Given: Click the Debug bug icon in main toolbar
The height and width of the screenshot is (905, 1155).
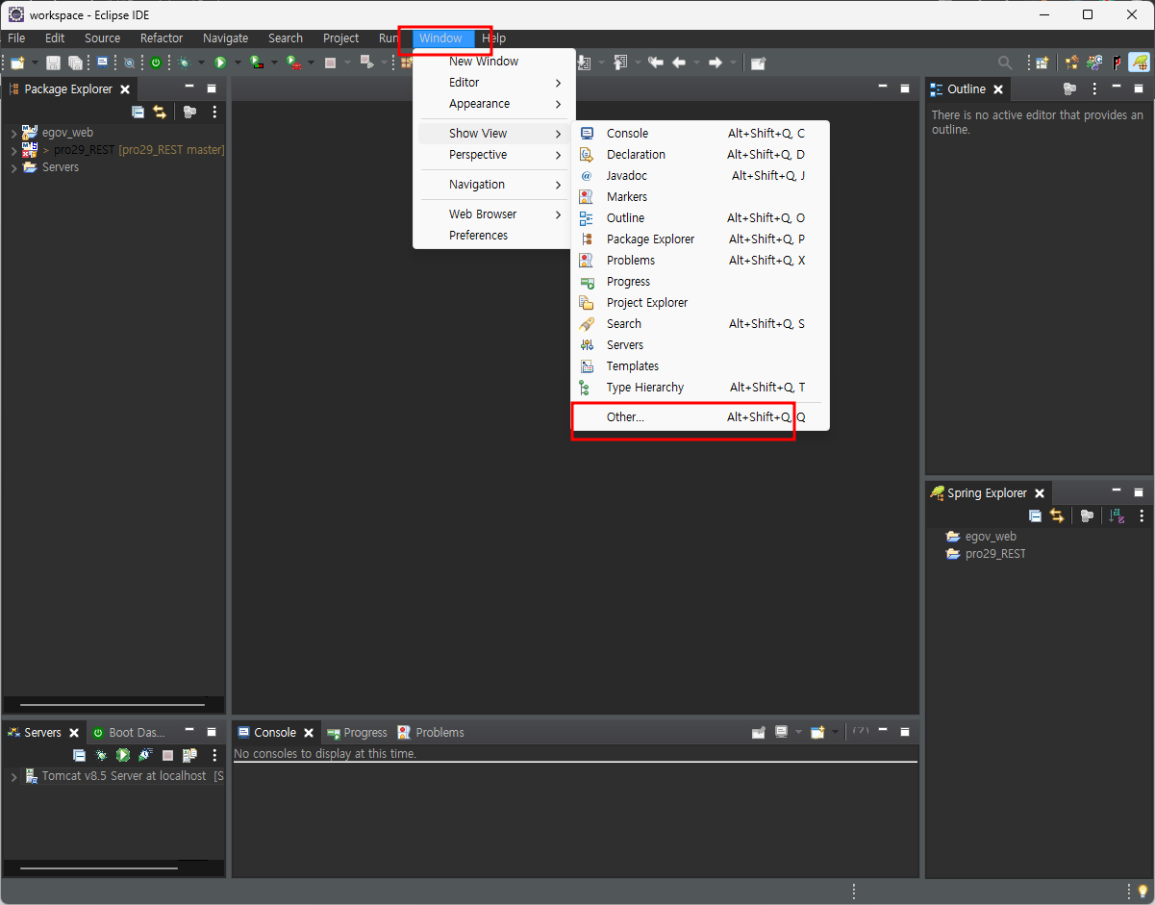Looking at the screenshot, I should pyautogui.click(x=184, y=63).
